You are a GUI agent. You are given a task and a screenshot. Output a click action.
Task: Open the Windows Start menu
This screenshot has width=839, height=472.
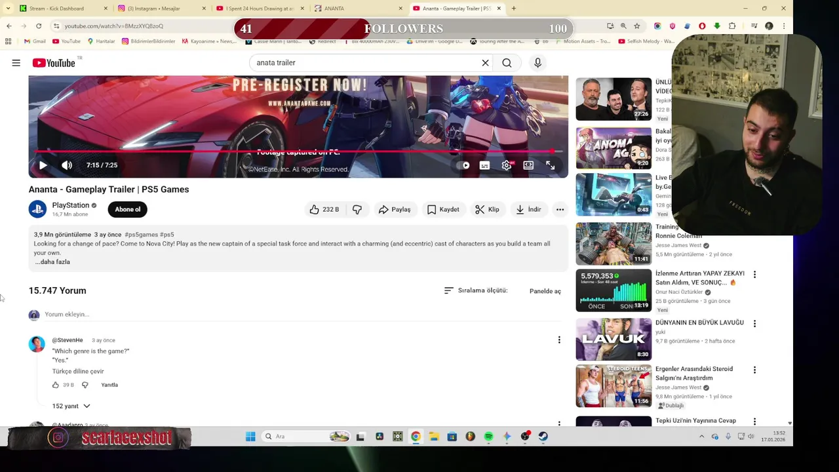[x=250, y=437]
